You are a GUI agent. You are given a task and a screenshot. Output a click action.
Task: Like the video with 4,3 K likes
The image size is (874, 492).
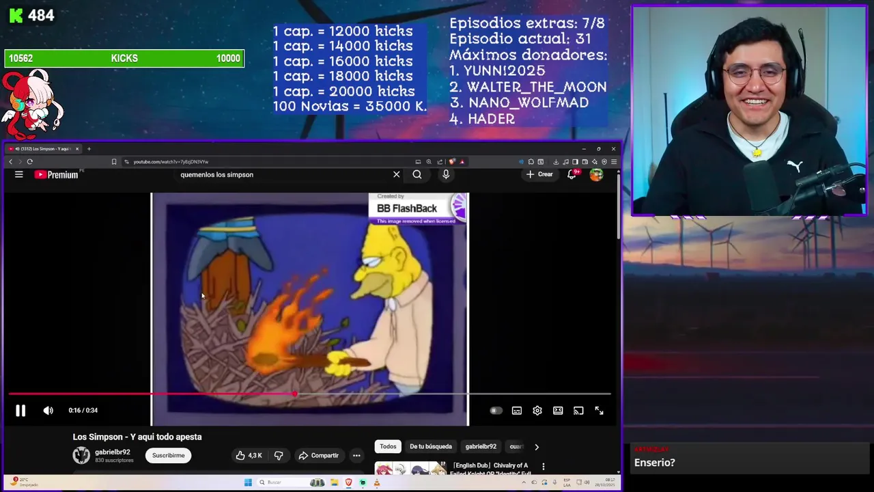(x=249, y=455)
